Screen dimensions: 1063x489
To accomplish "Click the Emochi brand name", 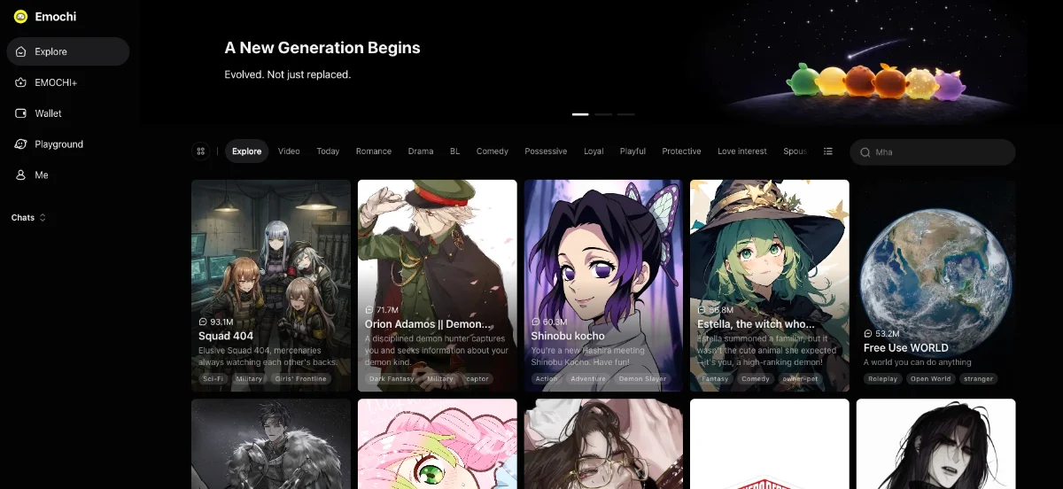I will 56,16.
